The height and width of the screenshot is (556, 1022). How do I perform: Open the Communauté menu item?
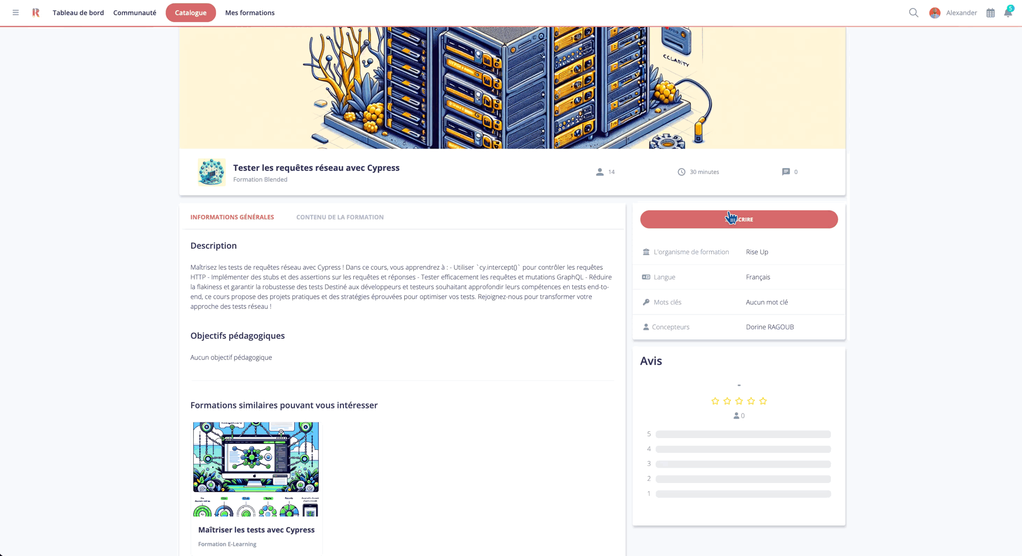tap(135, 13)
